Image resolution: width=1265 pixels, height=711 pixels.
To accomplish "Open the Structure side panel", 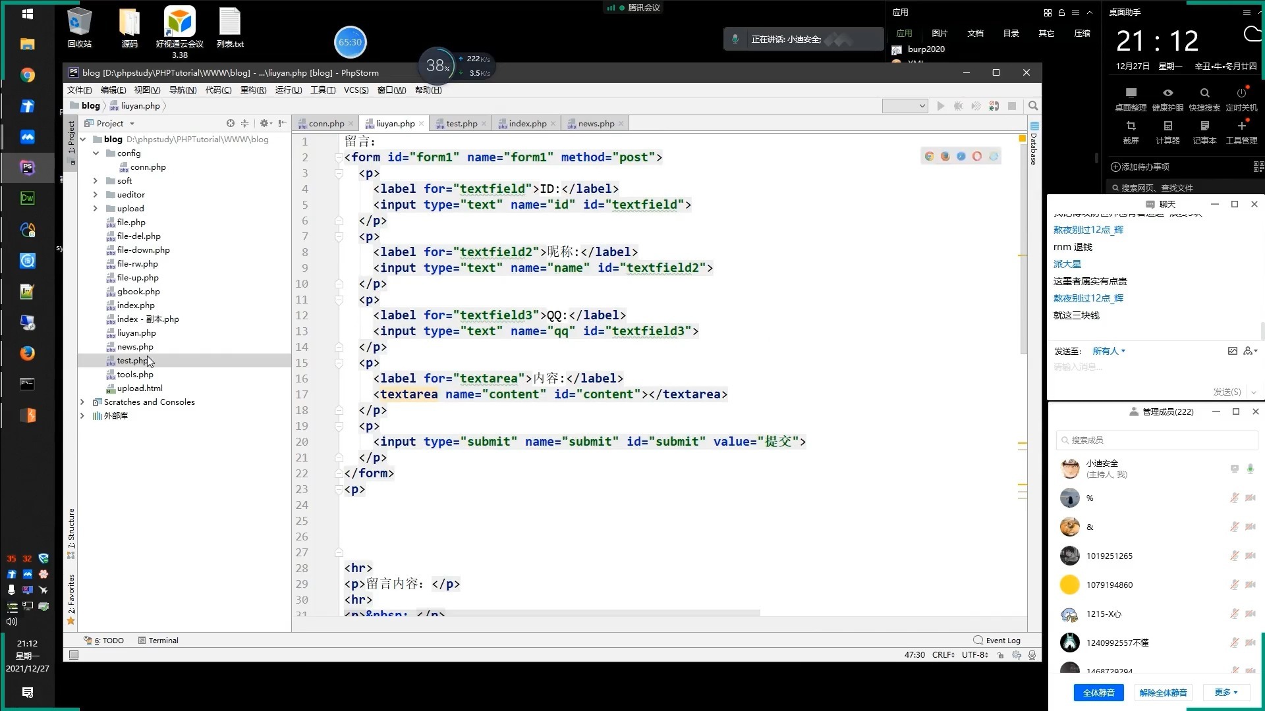I will [71, 533].
